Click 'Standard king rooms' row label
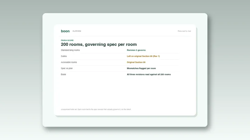The height and width of the screenshot is (140, 250). tap(70, 50)
